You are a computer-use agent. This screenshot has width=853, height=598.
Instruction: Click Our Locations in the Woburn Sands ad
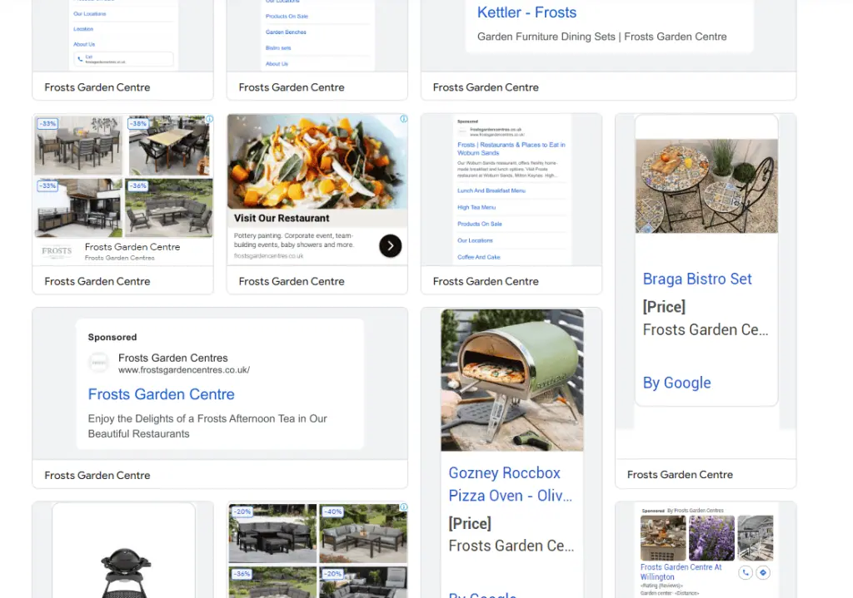(x=475, y=240)
